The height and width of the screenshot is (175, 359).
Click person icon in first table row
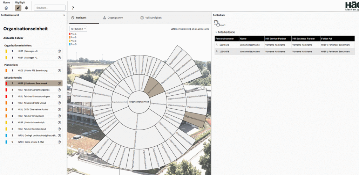[x=217, y=45]
